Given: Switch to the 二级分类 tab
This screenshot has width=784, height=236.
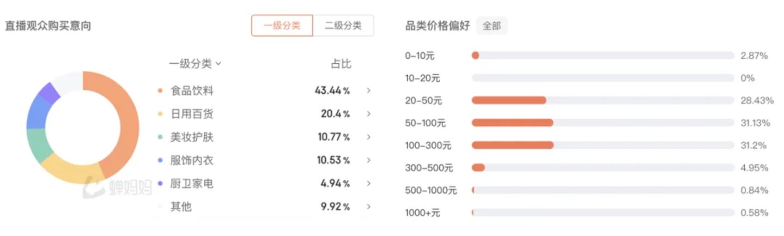Looking at the screenshot, I should coord(343,26).
